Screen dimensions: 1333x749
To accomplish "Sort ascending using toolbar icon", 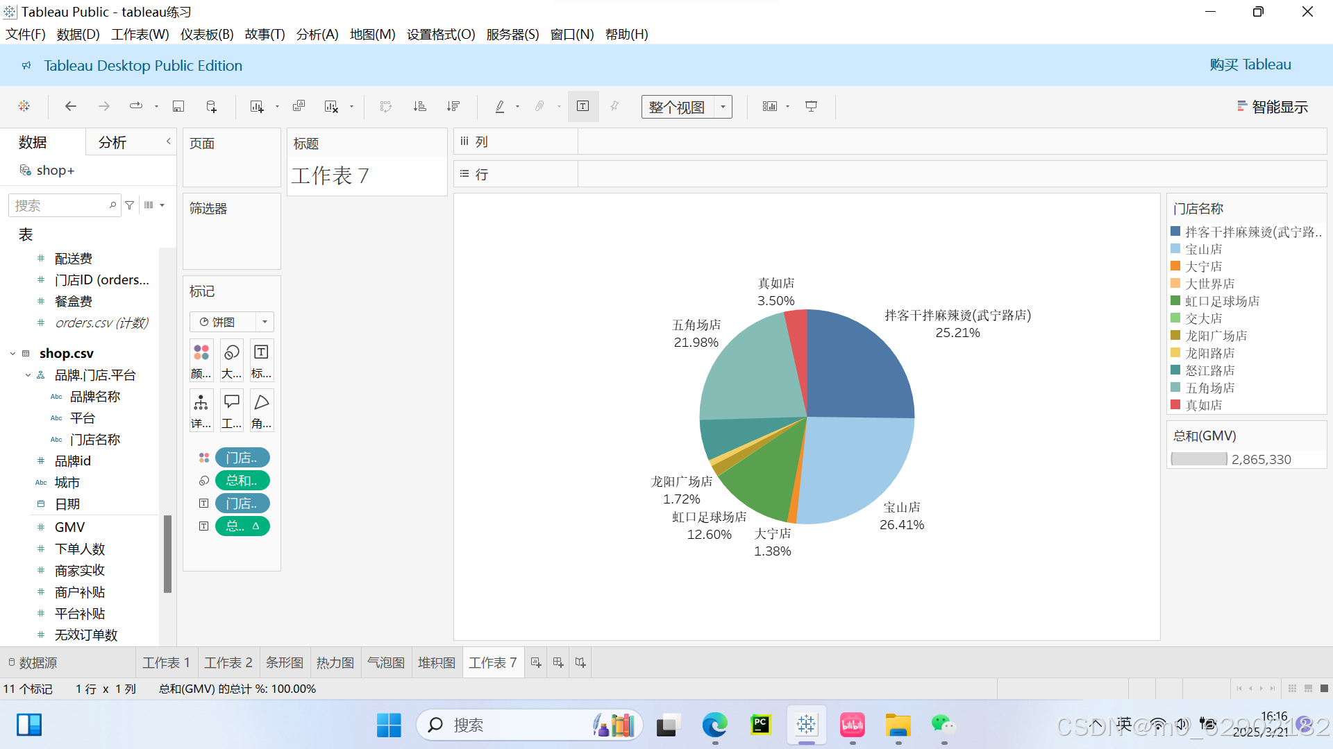I will [x=419, y=106].
